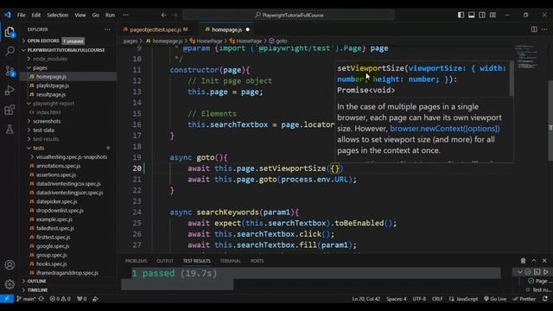This screenshot has width=553, height=311.
Task: Toggle the bottom panel layout icon
Action: point(471,15)
